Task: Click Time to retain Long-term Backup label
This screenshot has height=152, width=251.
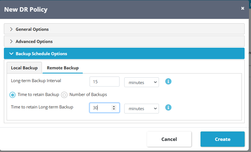Action: point(42,107)
